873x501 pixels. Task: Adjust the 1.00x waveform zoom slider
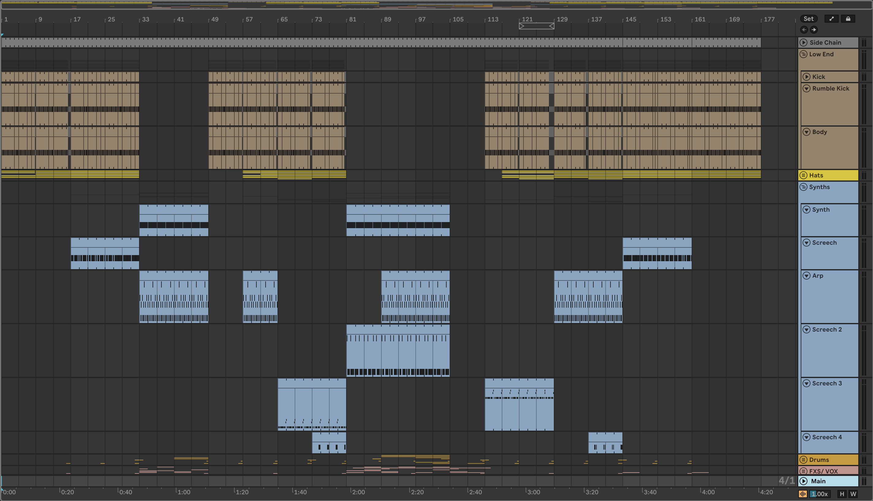pos(820,494)
